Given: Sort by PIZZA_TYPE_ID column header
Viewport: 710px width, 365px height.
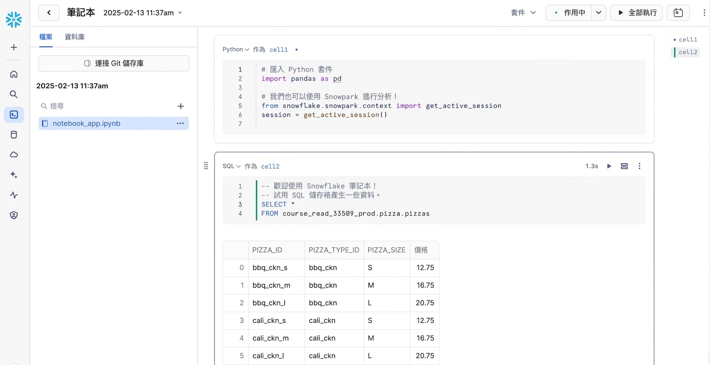Looking at the screenshot, I should [334, 250].
